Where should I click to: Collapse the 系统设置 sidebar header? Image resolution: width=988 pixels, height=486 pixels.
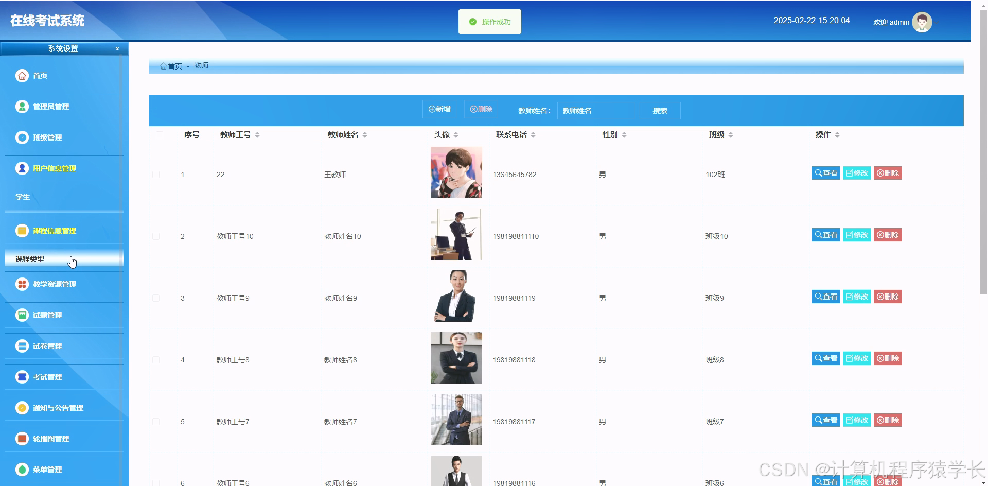click(x=64, y=49)
